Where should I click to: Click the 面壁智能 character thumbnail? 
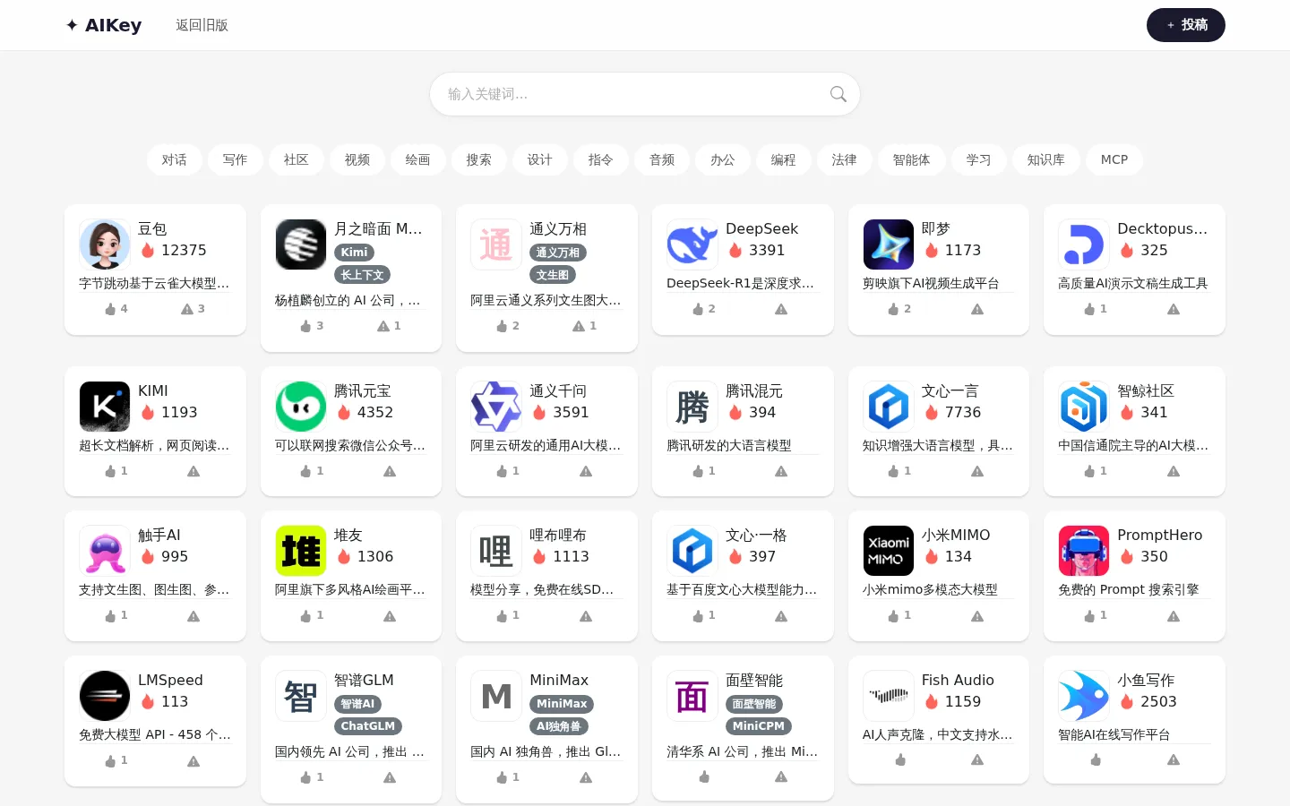pos(692,696)
